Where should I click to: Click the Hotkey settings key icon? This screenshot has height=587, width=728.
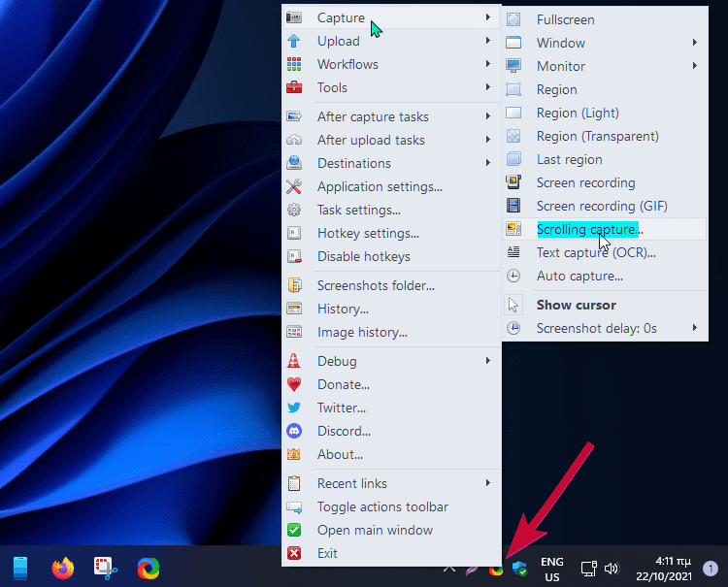[x=294, y=233]
